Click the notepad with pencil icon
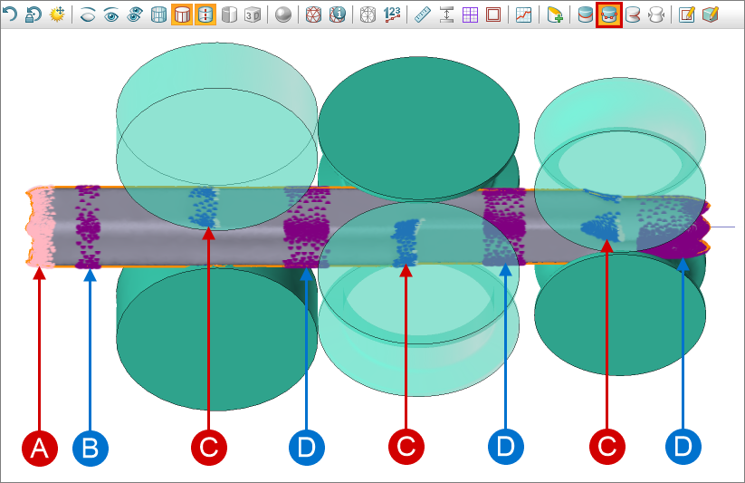This screenshot has width=745, height=483. point(687,14)
